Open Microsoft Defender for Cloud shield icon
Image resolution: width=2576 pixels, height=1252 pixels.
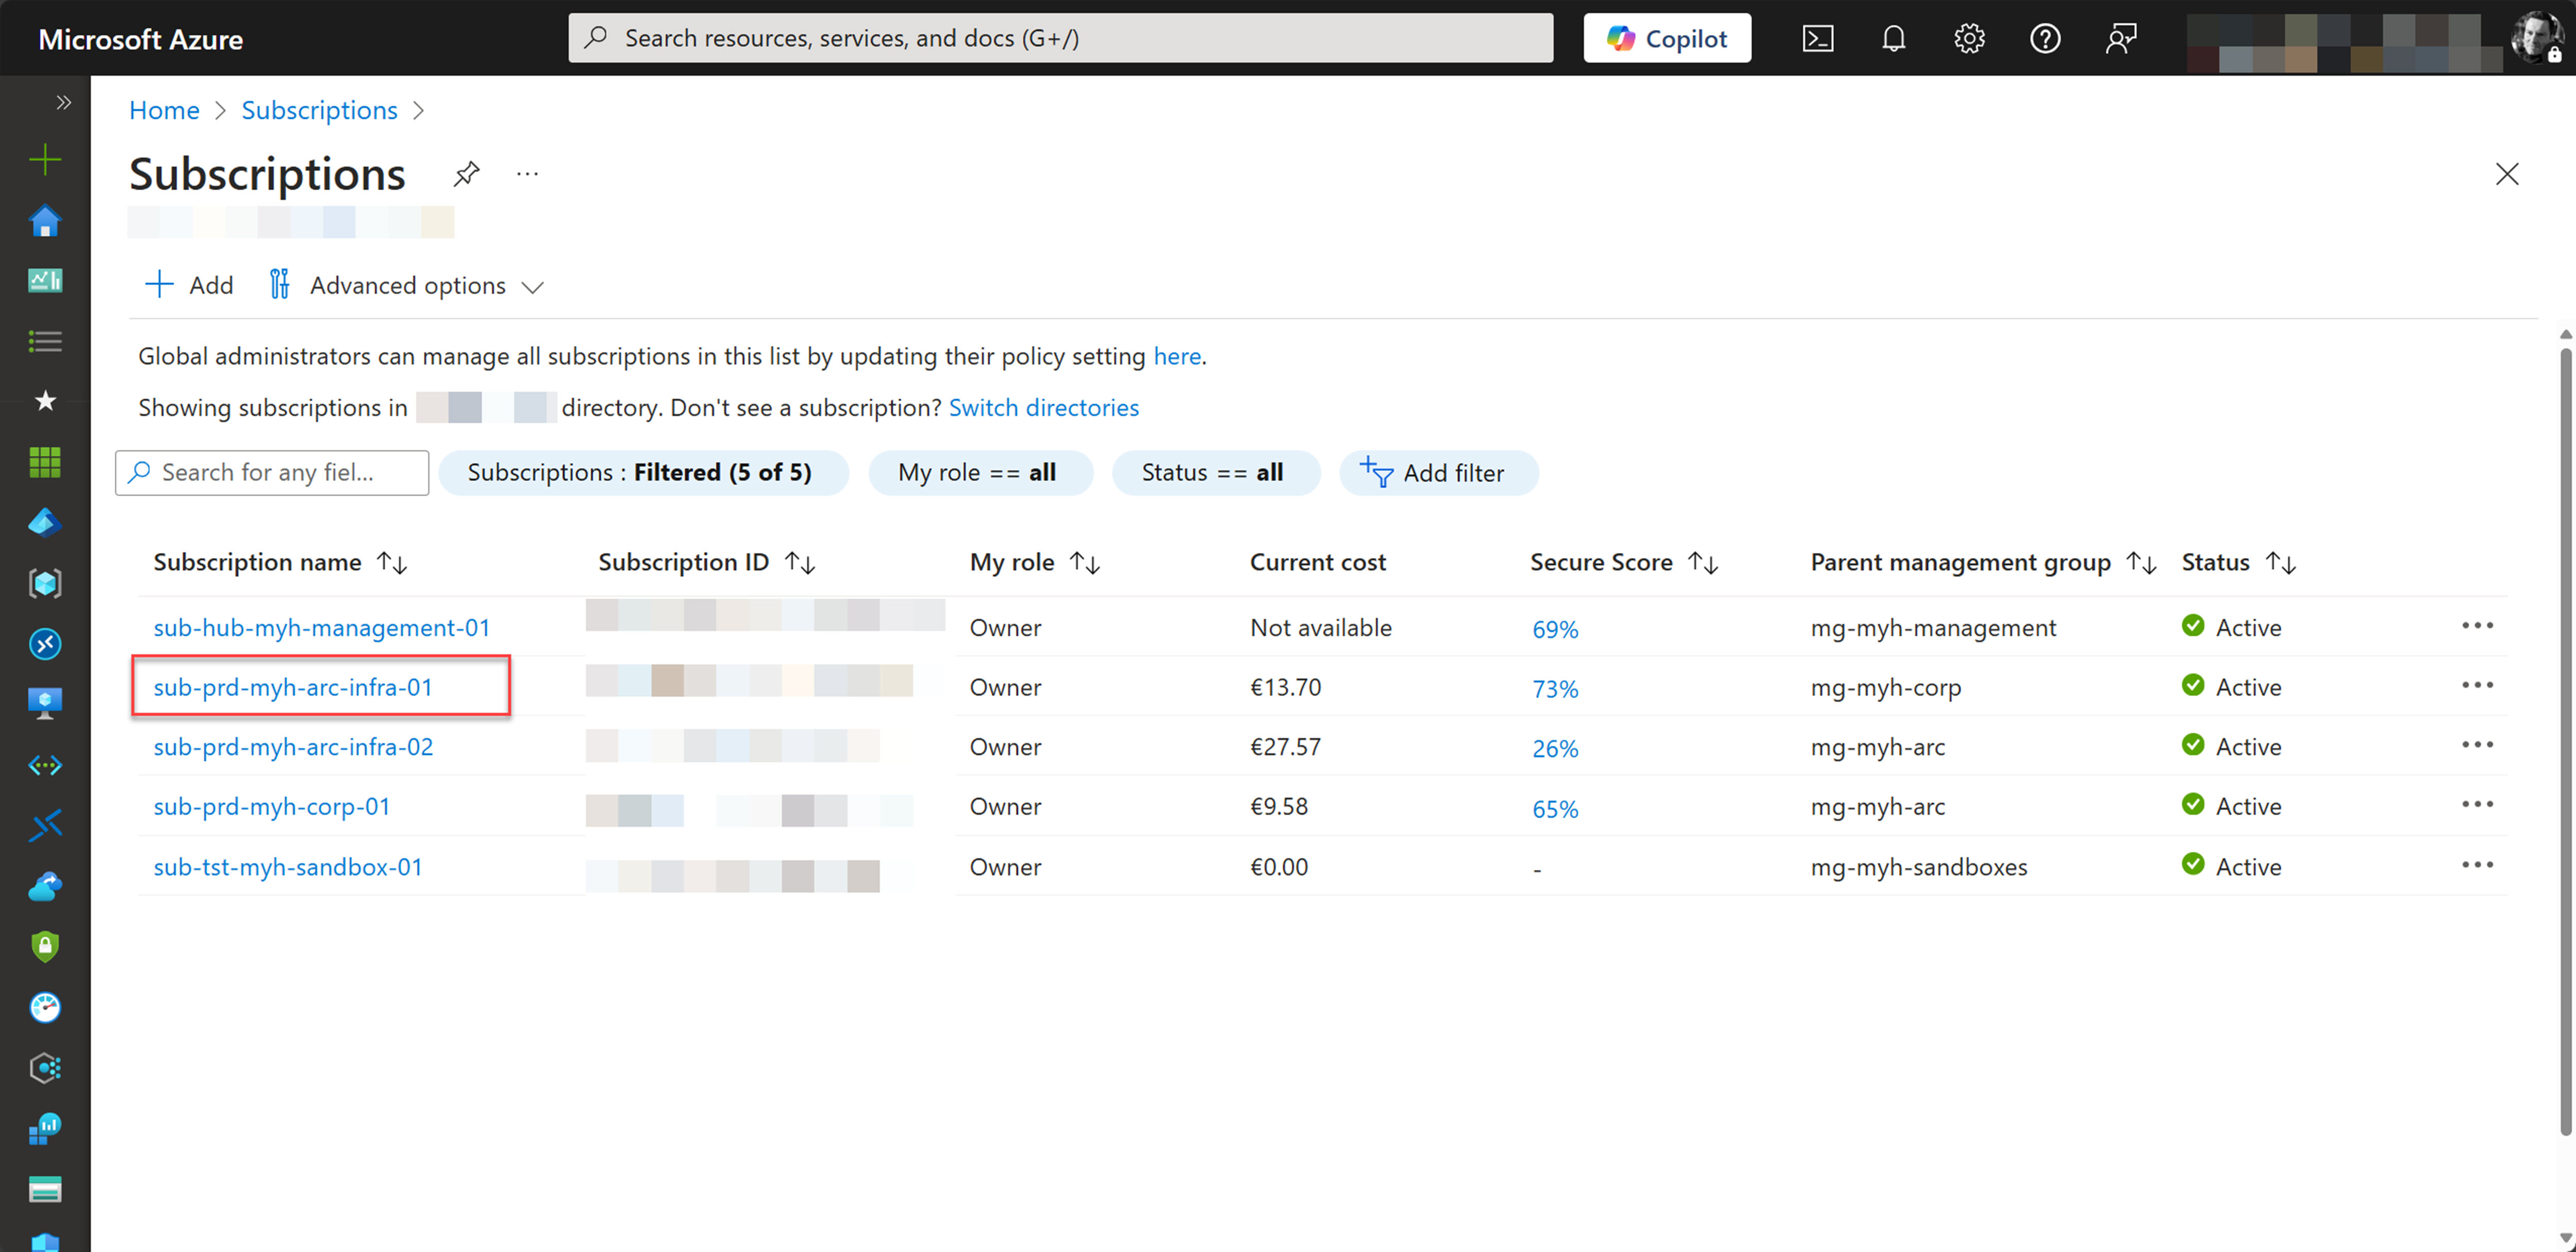click(x=44, y=947)
